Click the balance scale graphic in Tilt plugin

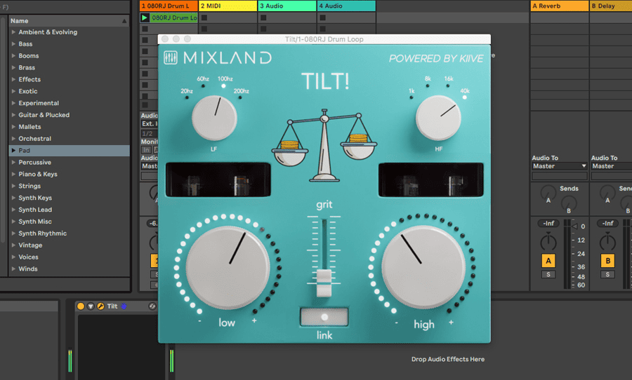click(x=324, y=145)
